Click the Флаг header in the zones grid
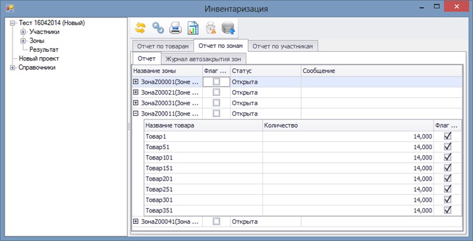 216,71
